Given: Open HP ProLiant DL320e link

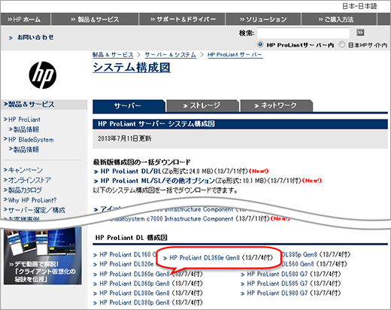Looking at the screenshot, I should click(x=128, y=264).
